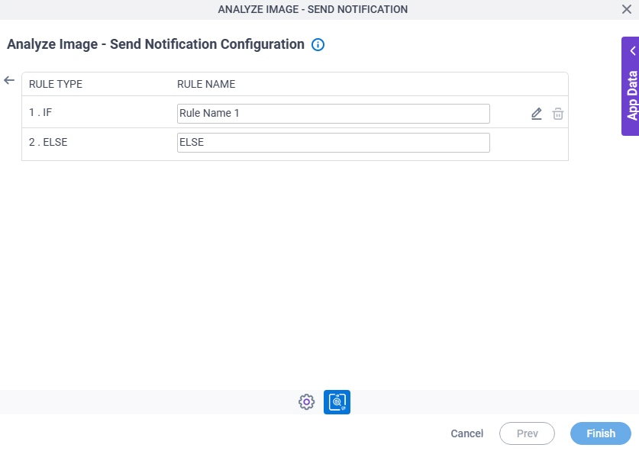639x451 pixels.
Task: Go back with the Prev button
Action: click(527, 433)
